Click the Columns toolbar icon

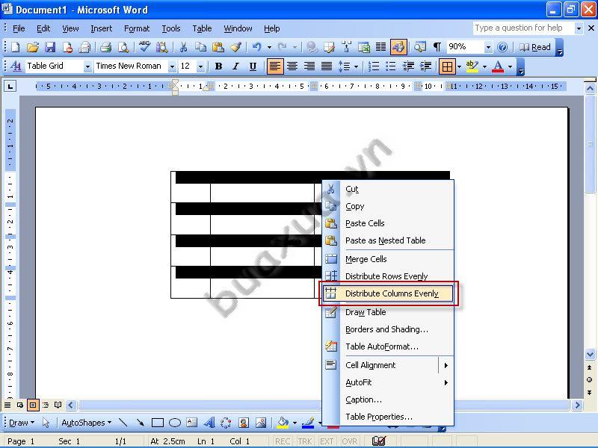tap(380, 47)
